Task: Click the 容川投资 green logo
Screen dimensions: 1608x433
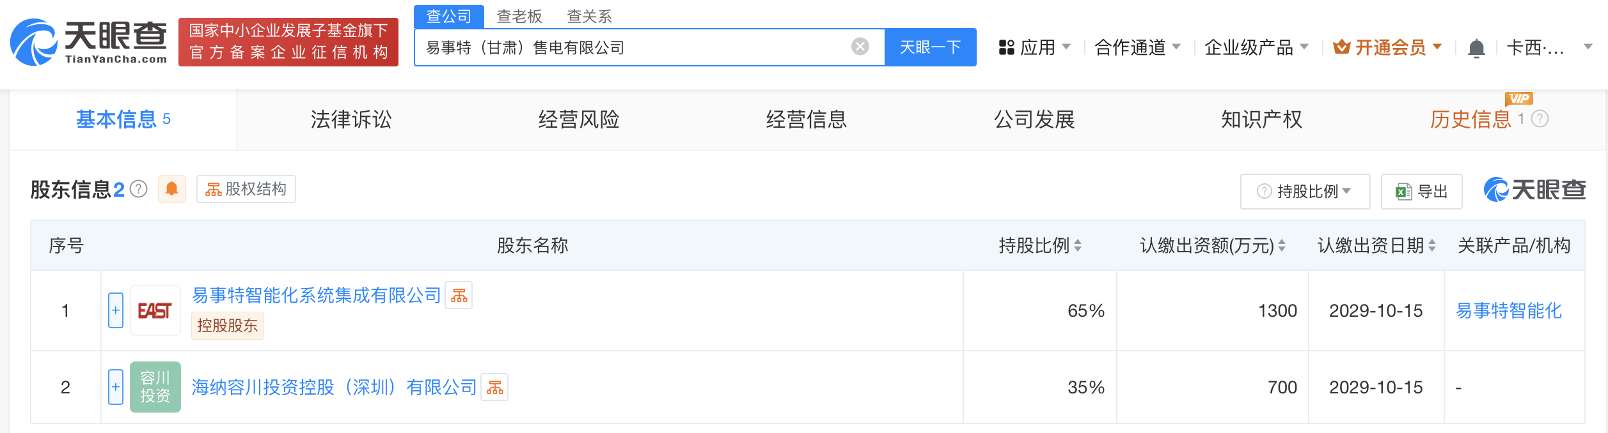Action: [155, 387]
